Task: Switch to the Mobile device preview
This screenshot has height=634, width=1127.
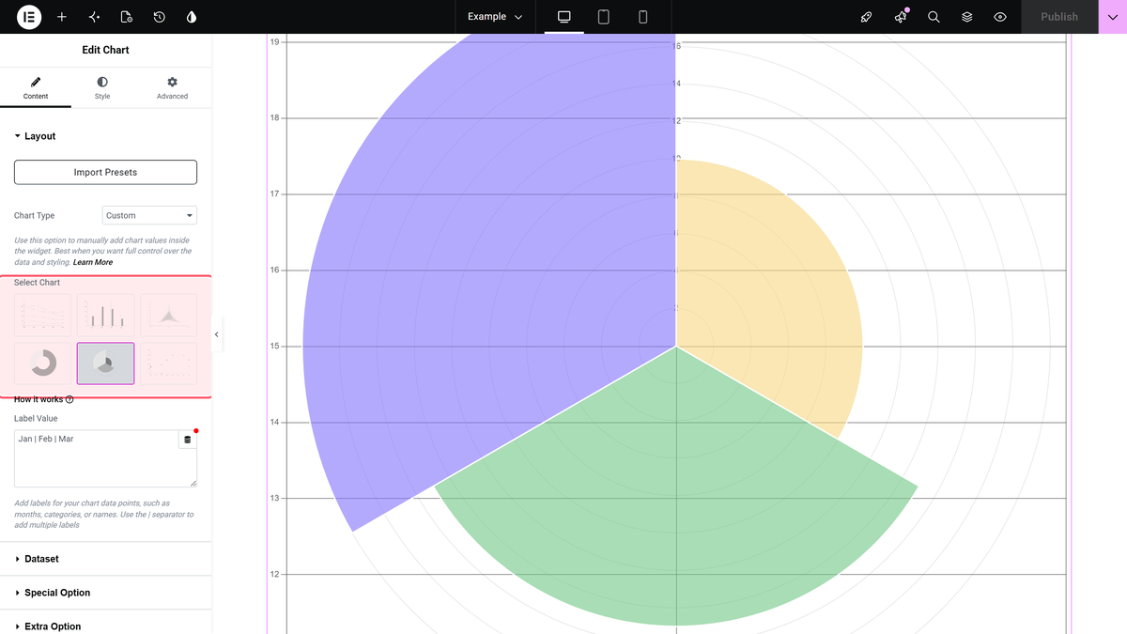Action: click(x=643, y=17)
